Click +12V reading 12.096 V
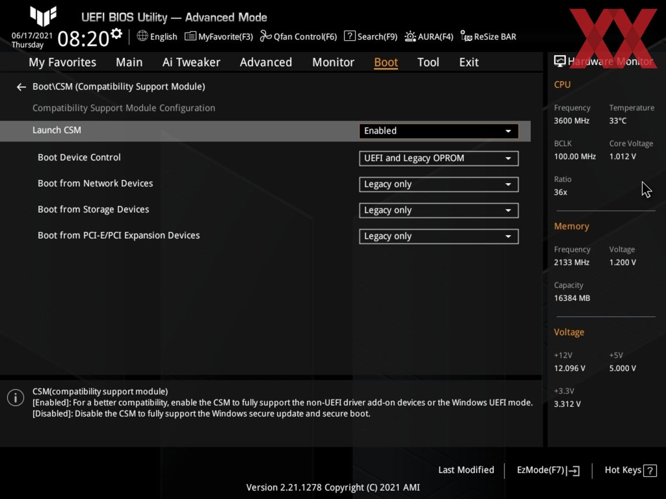 [570, 368]
